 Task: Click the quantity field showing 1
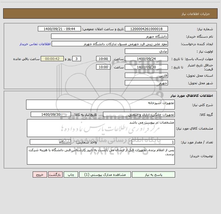[x=153, y=142]
